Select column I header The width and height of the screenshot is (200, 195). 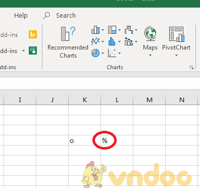(x=20, y=100)
